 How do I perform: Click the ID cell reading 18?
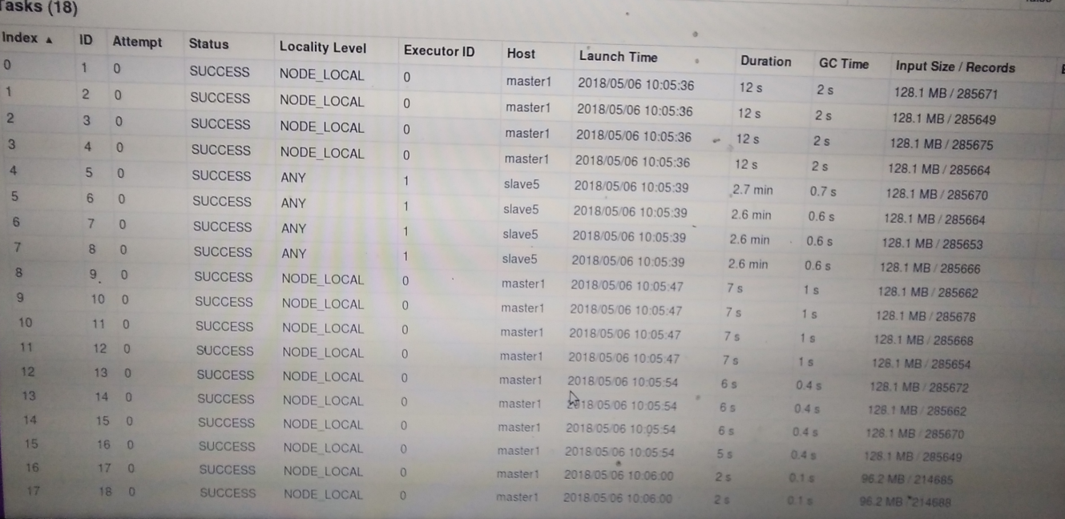pos(105,492)
